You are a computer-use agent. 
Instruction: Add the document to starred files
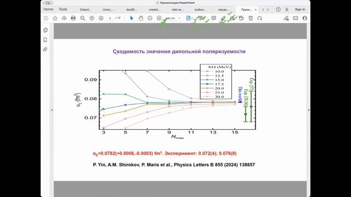55,18
